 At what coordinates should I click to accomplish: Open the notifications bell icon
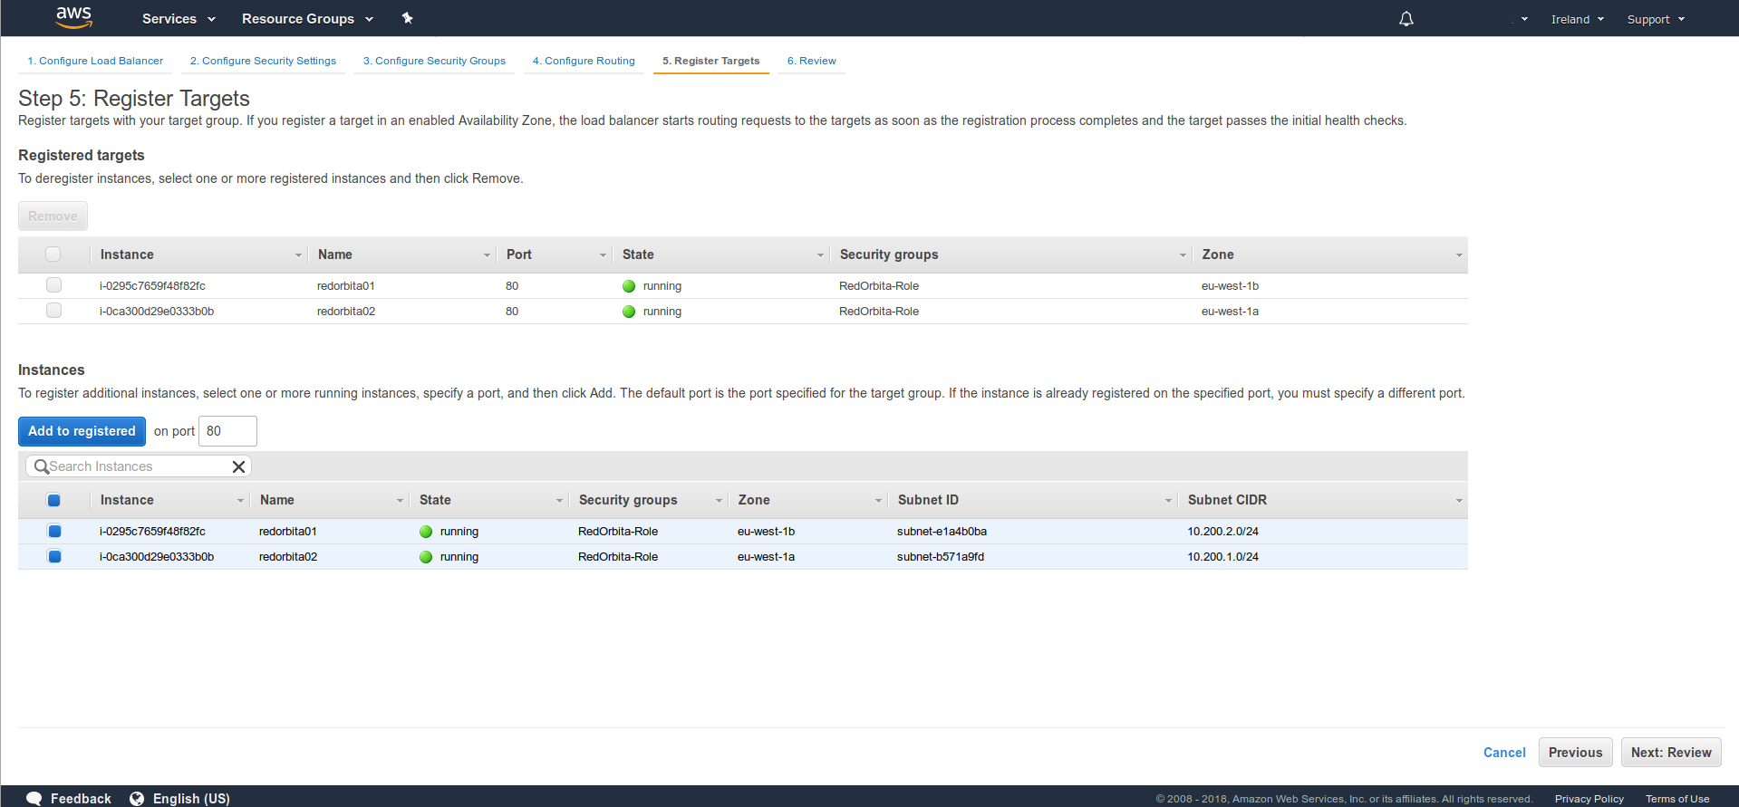(1406, 19)
